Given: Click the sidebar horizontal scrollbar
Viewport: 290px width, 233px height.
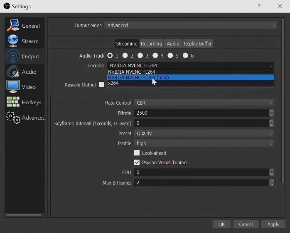Looking at the screenshot, I should coord(24,215).
